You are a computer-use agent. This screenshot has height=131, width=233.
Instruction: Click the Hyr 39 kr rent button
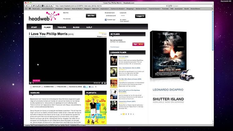pos(138,44)
